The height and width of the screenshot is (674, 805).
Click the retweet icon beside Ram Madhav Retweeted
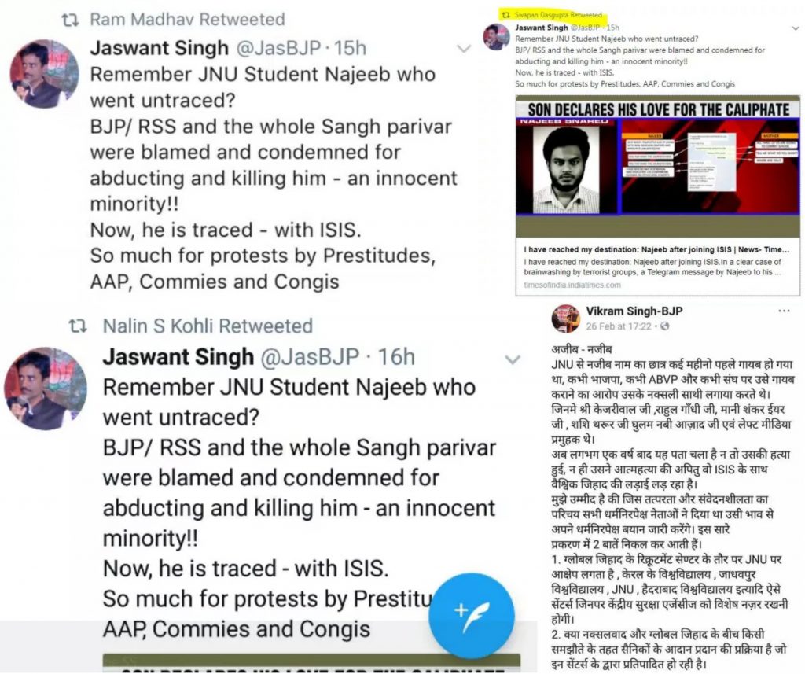click(x=70, y=20)
